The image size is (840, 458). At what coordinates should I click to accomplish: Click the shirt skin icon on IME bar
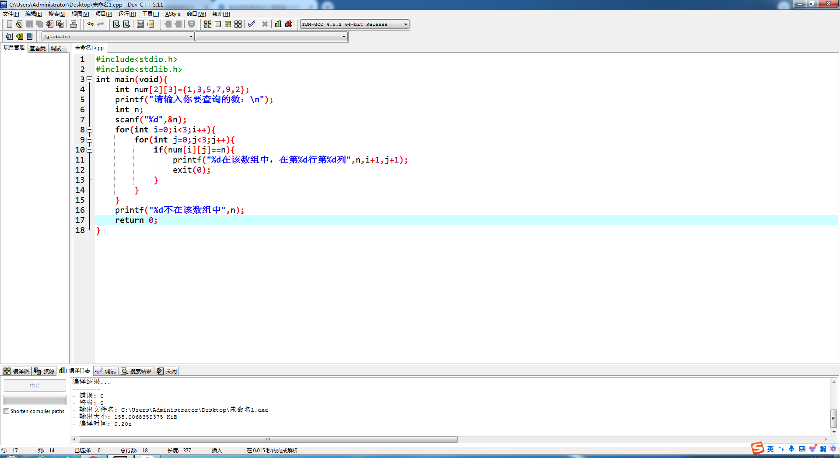812,449
